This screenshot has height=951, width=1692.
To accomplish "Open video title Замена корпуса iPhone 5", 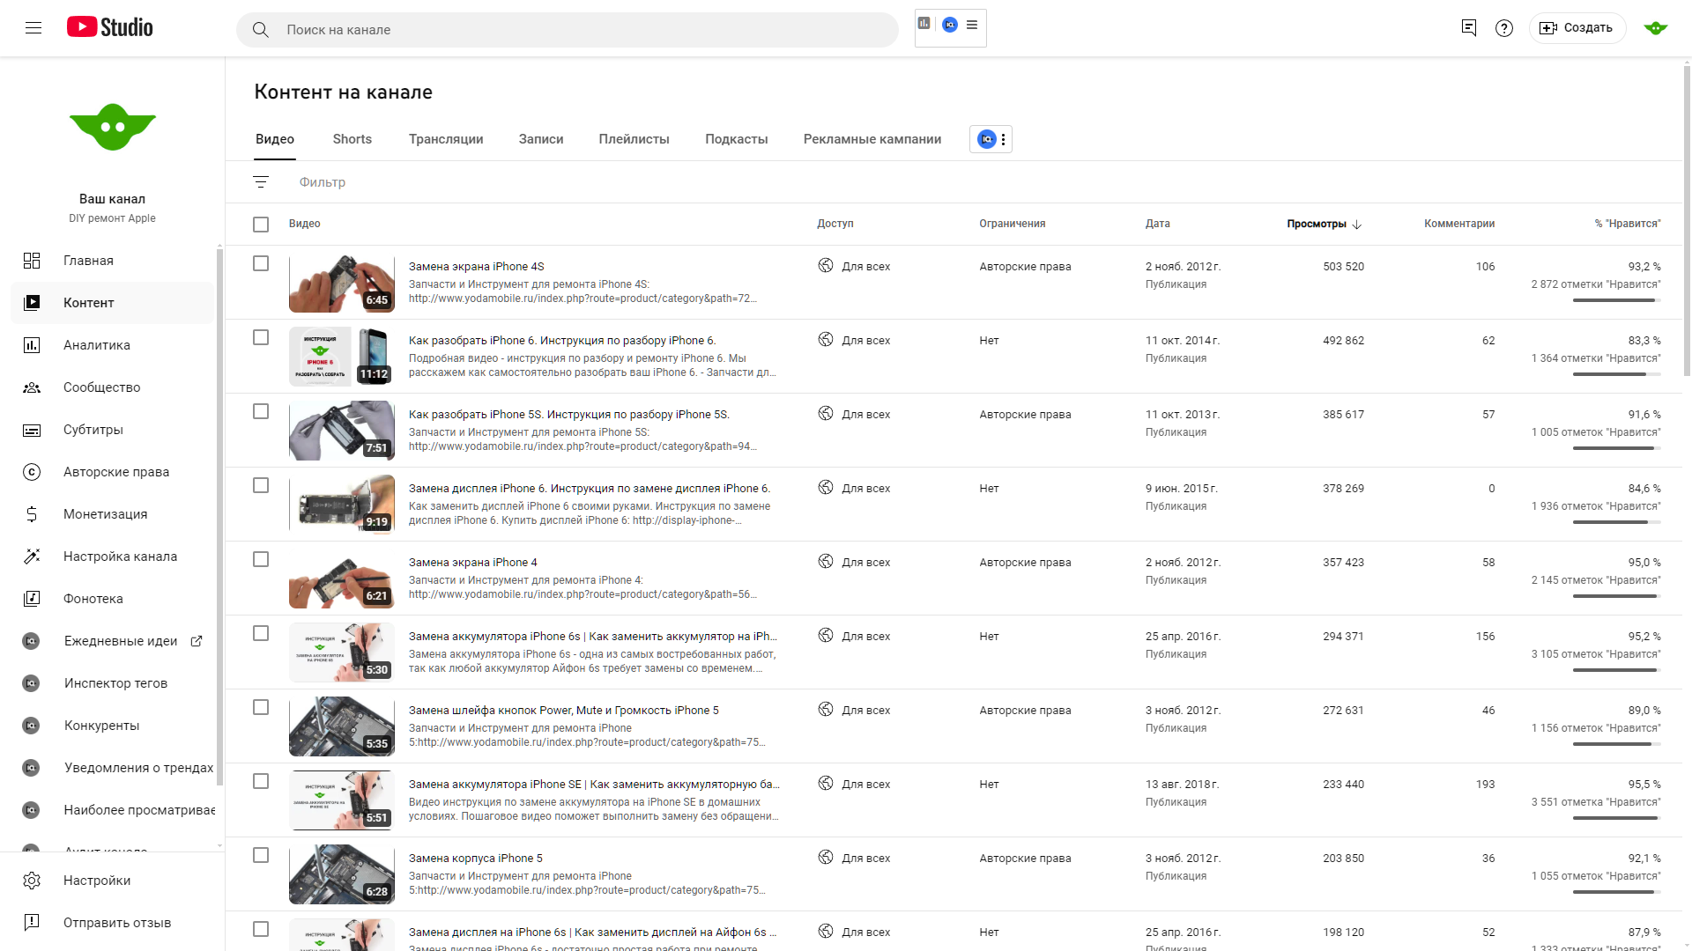I will pos(476,859).
